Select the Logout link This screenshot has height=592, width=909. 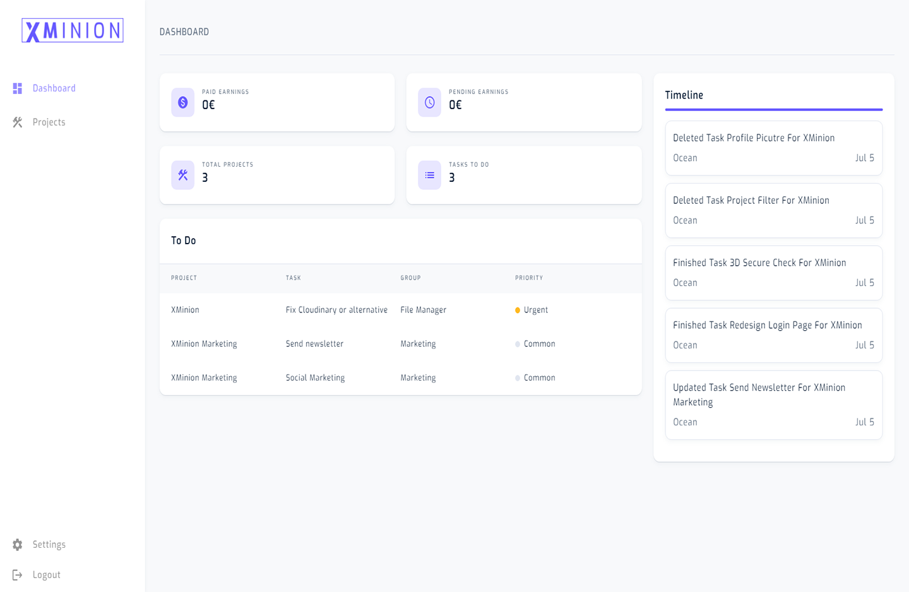[46, 575]
